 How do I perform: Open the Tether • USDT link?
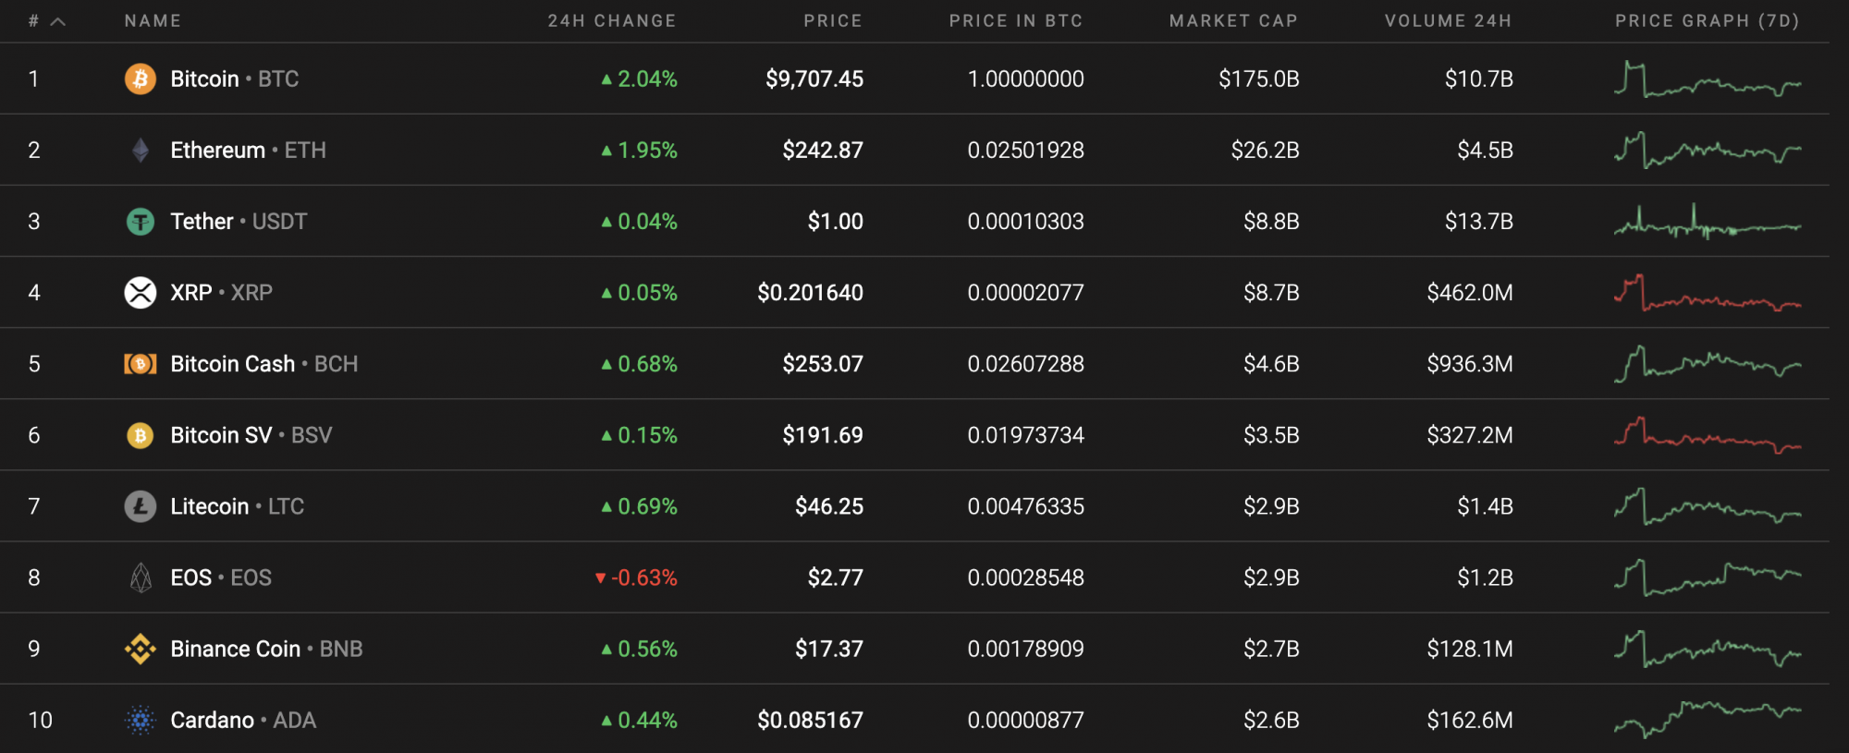tap(239, 221)
